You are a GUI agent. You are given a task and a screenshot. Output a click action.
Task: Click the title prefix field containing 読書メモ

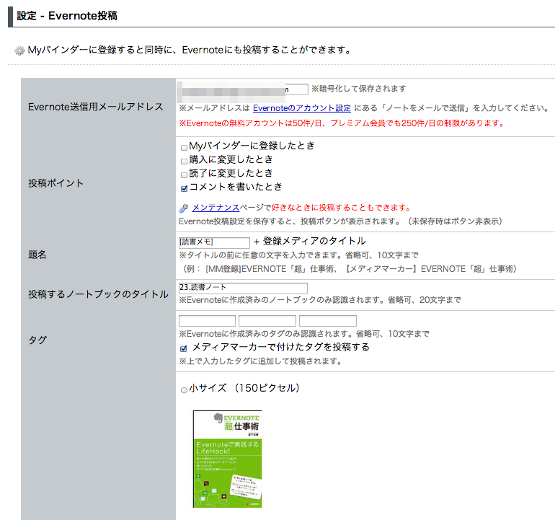coord(214,242)
